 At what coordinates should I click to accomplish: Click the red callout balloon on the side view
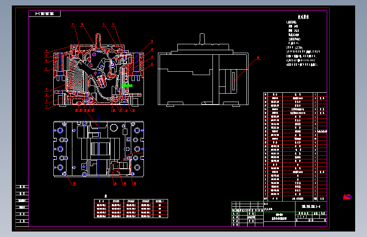pyautogui.click(x=258, y=58)
